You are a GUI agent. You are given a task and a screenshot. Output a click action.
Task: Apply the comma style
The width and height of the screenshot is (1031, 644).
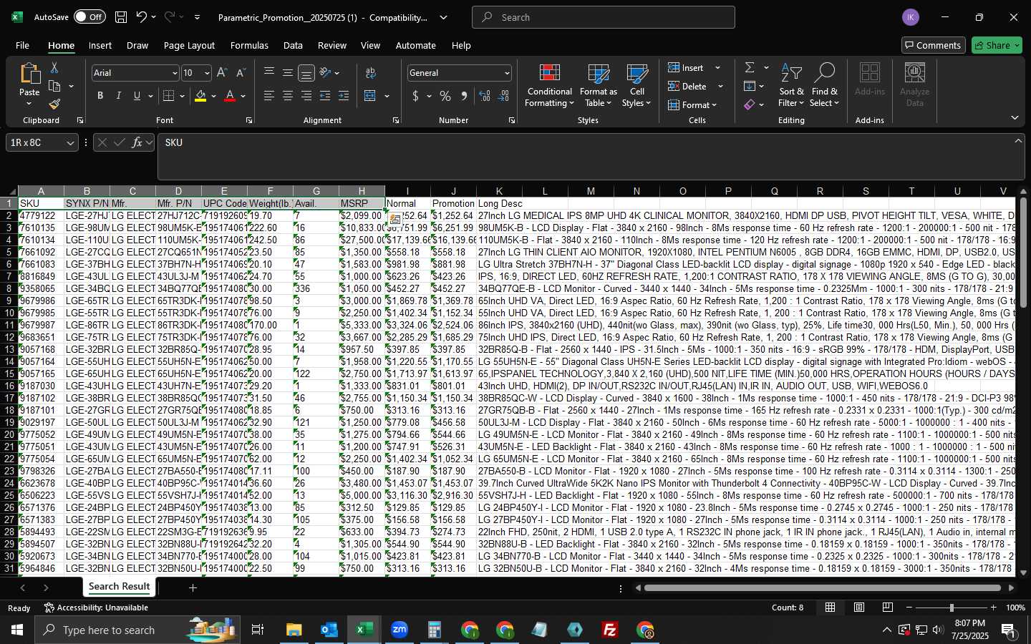click(x=464, y=96)
